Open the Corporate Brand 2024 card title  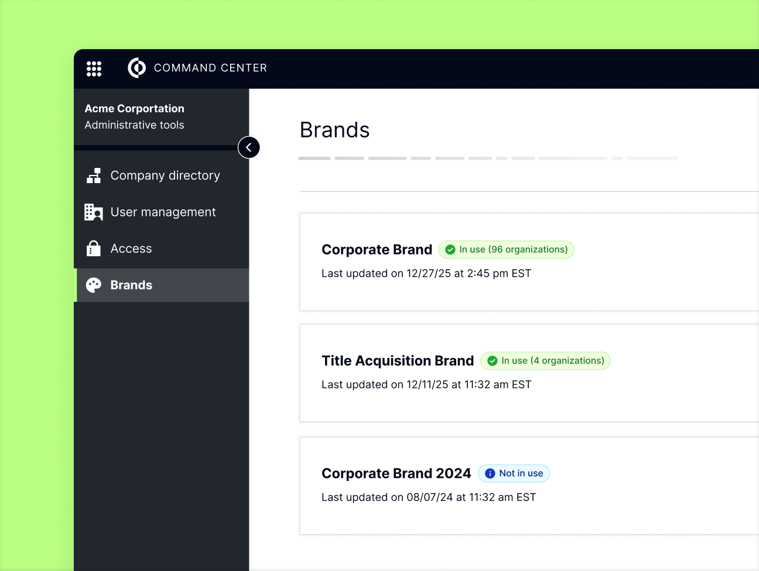point(396,473)
